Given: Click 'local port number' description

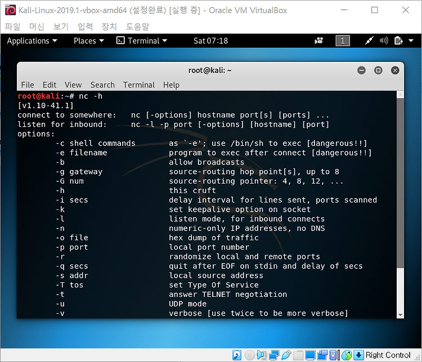Looking at the screenshot, I should tap(209, 247).
